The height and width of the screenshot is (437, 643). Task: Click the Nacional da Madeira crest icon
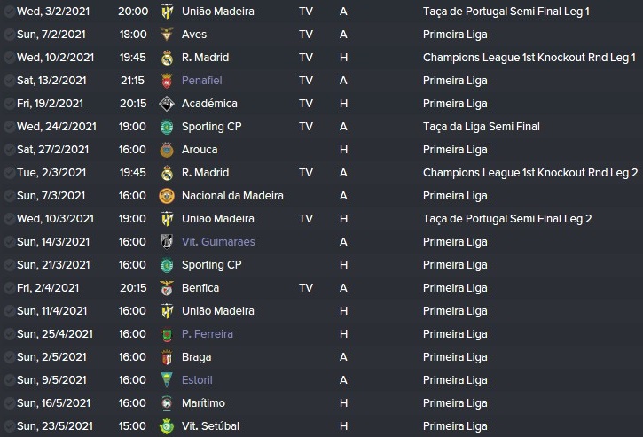167,196
